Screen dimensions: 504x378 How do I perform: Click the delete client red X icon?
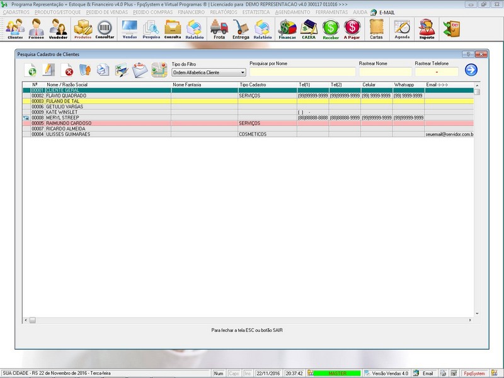67,70
